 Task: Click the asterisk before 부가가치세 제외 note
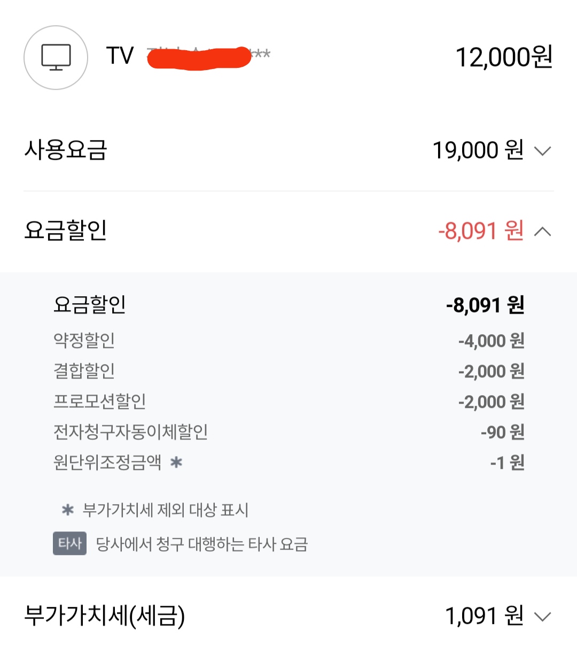coord(67,510)
